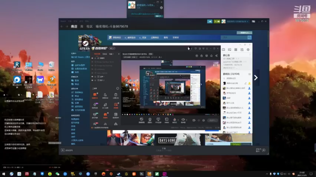316x177 pixels.
Task: Open the 商店 tab in Steam
Action: click(x=74, y=26)
